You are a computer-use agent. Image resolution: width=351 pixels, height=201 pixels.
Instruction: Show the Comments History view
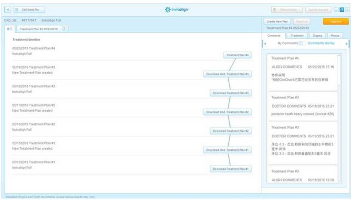pos(321,43)
